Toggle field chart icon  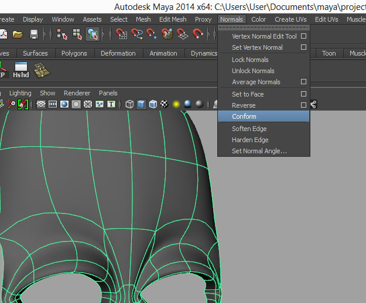tap(88, 104)
